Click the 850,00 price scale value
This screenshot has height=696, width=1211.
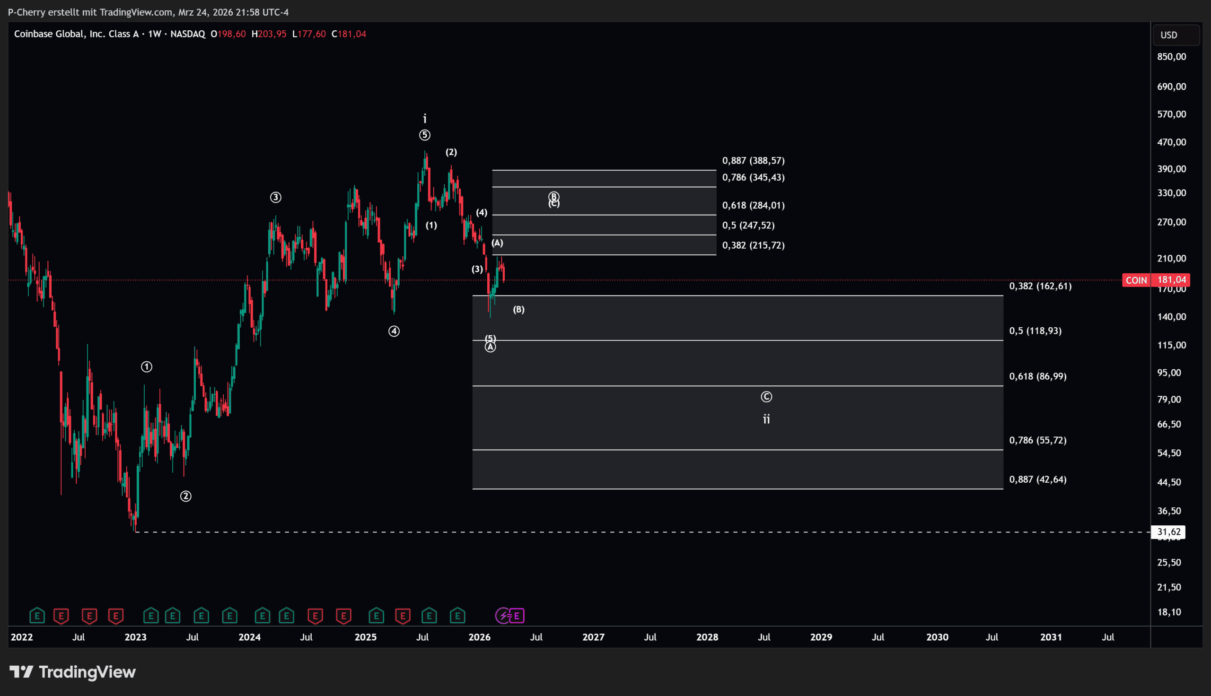click(1171, 57)
